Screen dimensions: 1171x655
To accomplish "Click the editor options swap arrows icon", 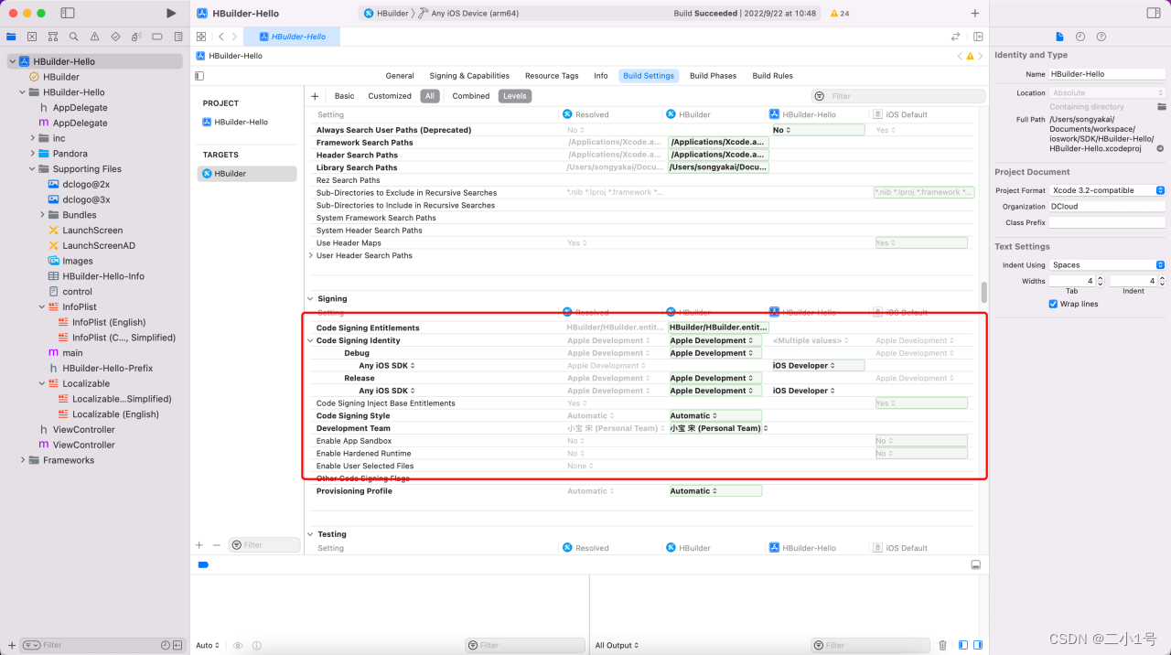I will point(956,37).
